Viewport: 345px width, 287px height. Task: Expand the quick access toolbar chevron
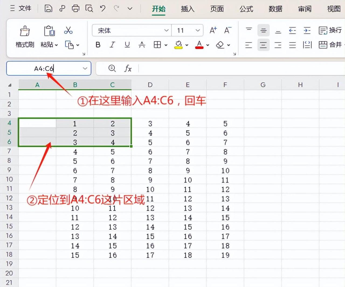pos(130,9)
